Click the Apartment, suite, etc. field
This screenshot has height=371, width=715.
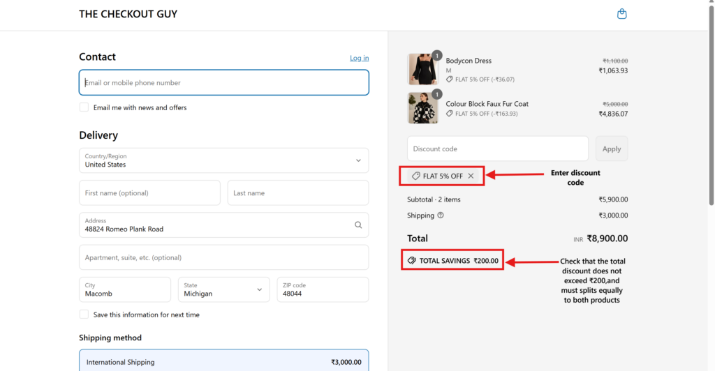pos(224,257)
